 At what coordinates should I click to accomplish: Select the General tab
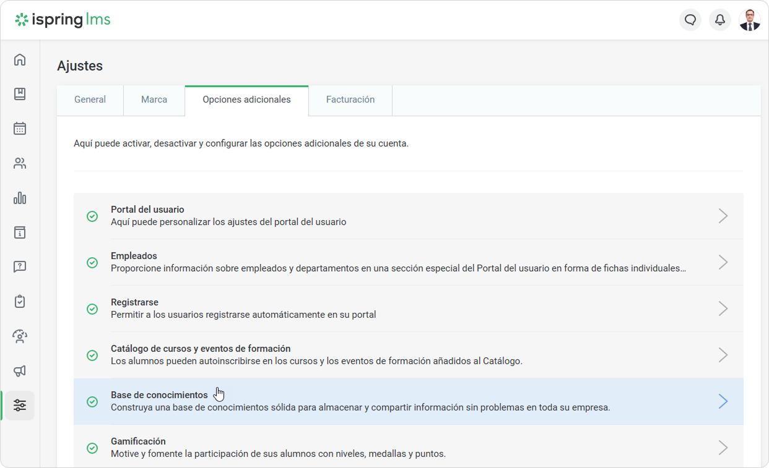tap(90, 100)
